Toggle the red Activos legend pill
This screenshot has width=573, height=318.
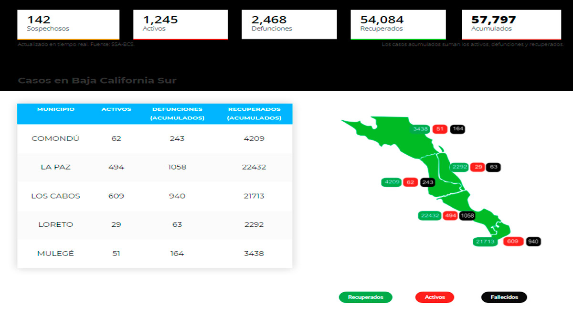435,297
